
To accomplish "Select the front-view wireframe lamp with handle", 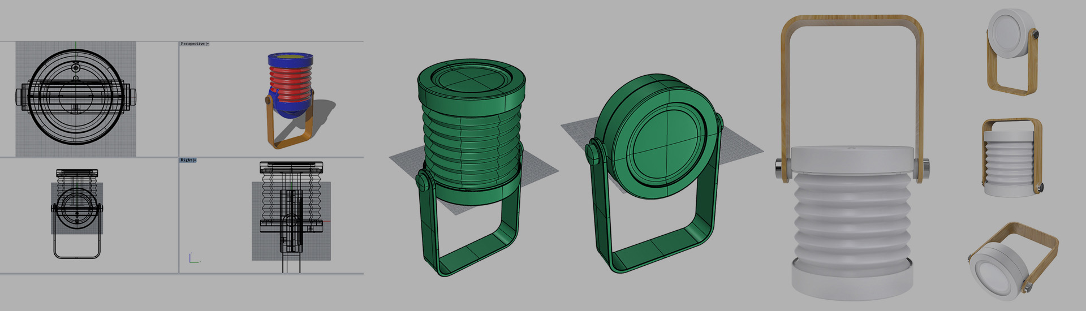I will coord(76,212).
